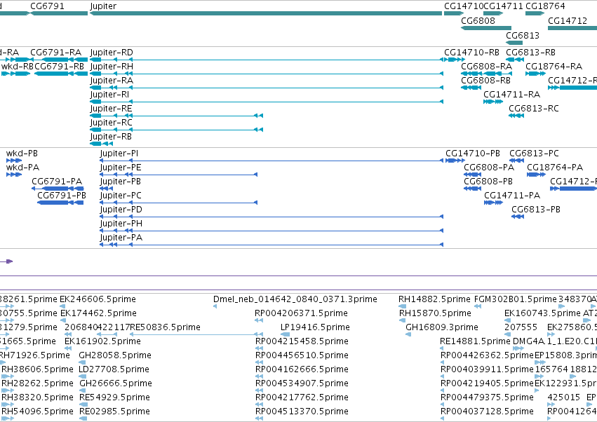Click the Jupiter-PI protein label
This screenshot has height=422, width=597.
click(x=119, y=154)
